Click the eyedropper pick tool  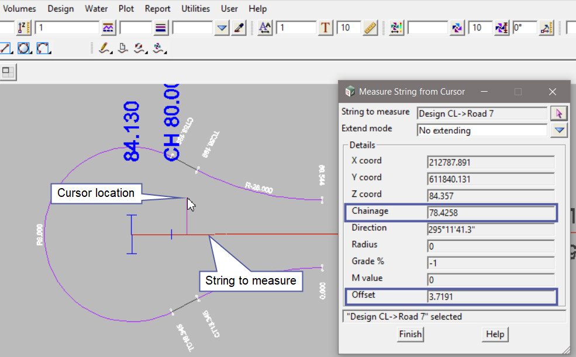click(x=239, y=27)
